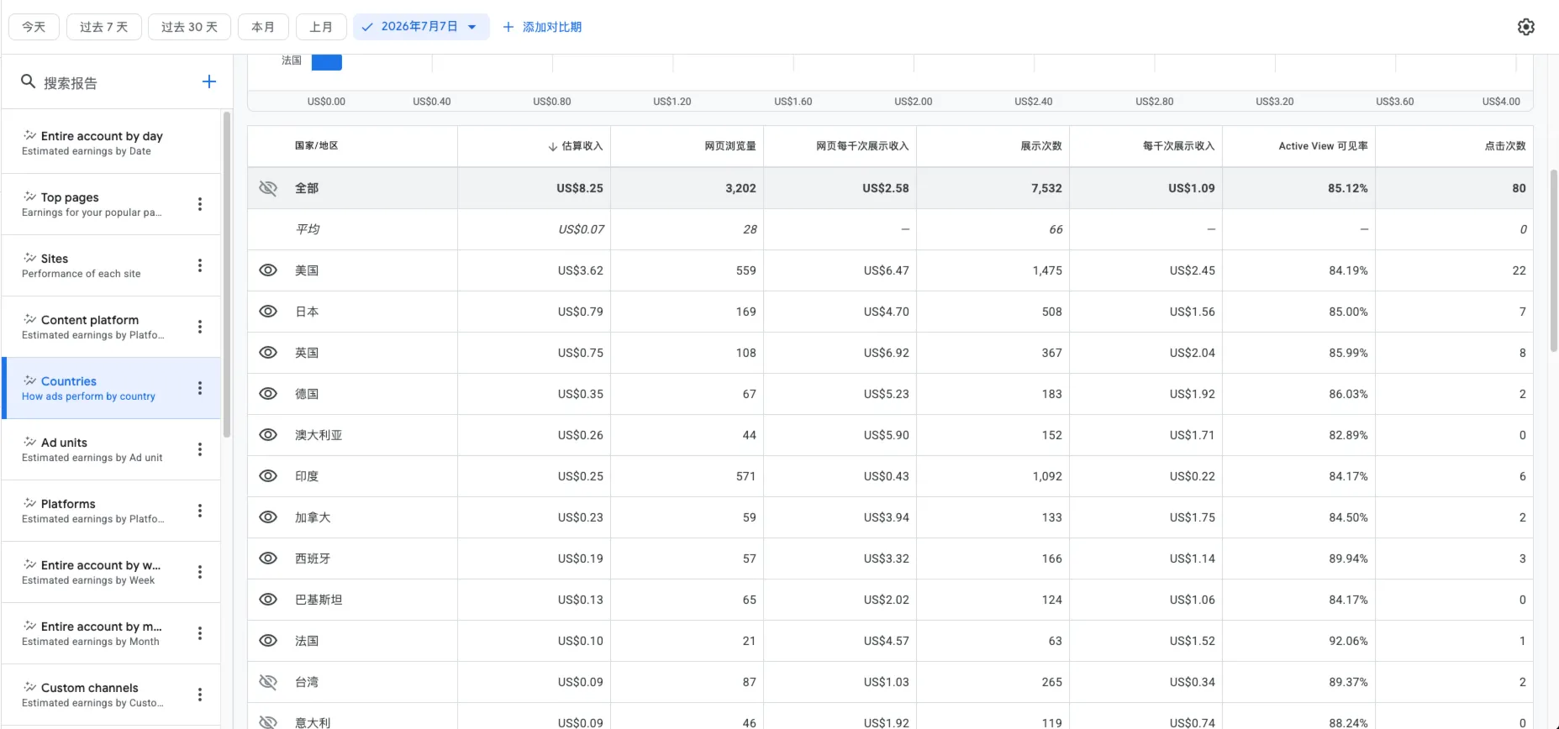Open Entire account by day report
Image resolution: width=1559 pixels, height=729 pixels.
click(x=111, y=143)
